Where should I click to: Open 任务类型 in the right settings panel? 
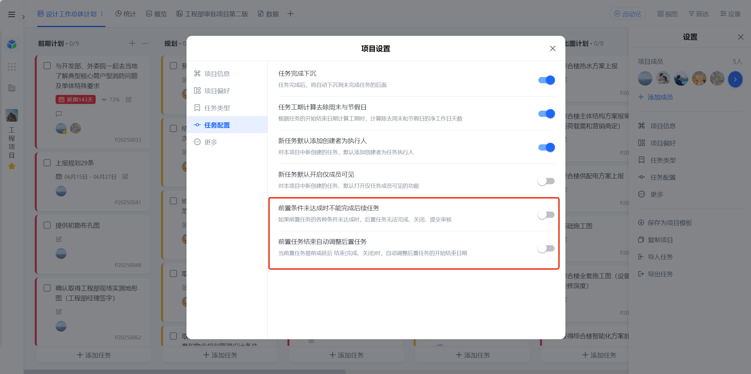657,160
